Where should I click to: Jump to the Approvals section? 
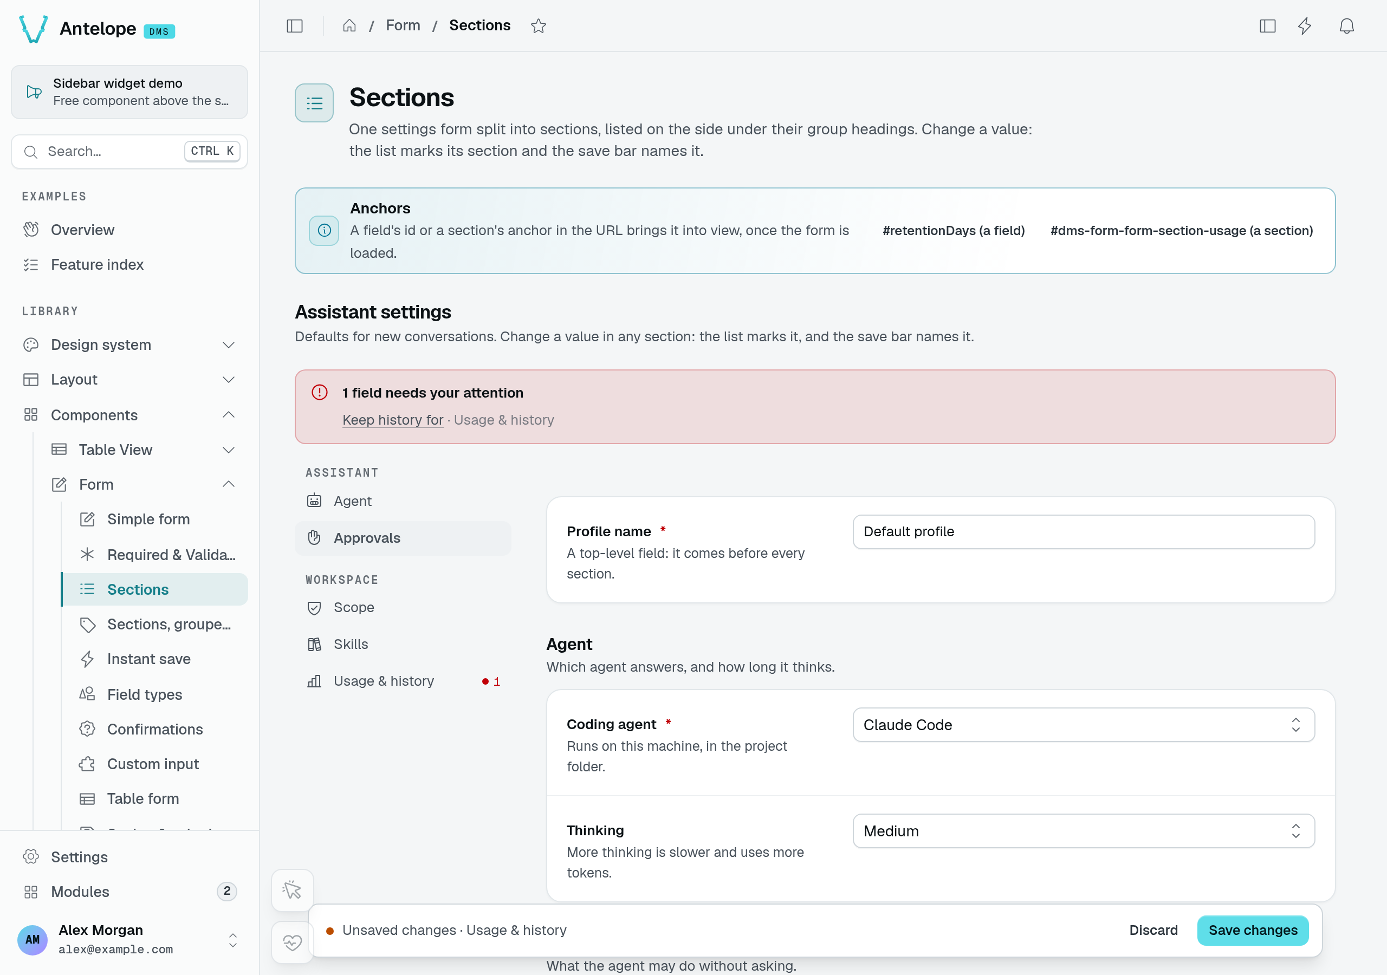pyautogui.click(x=403, y=538)
